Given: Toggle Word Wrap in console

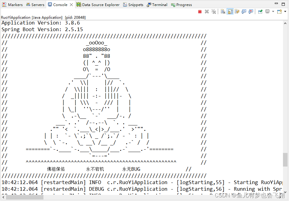Looking at the screenshot, I should [237, 12].
